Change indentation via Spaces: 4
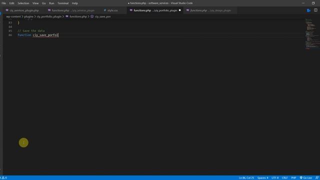This screenshot has width=320, height=180. tap(262, 178)
